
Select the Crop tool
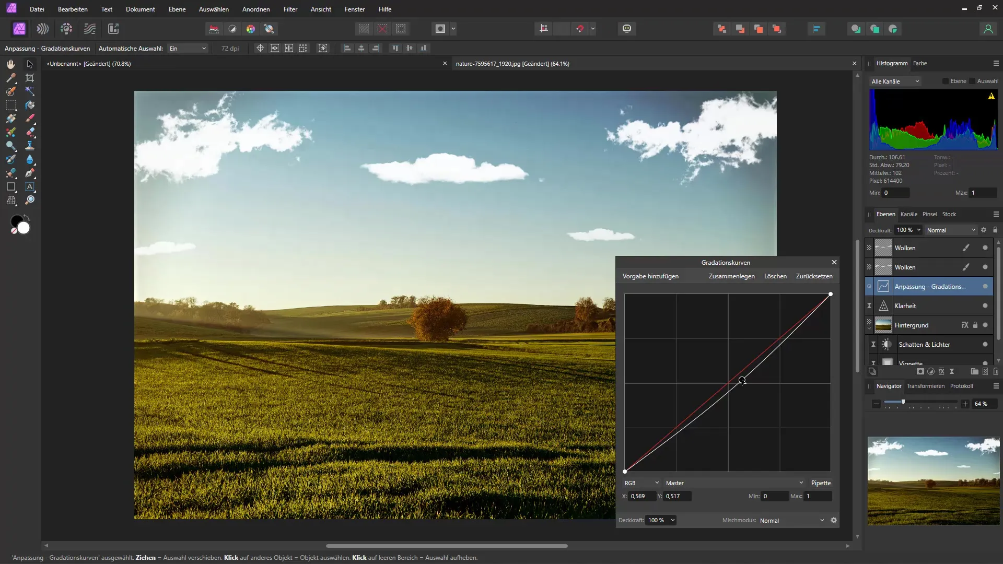30,78
